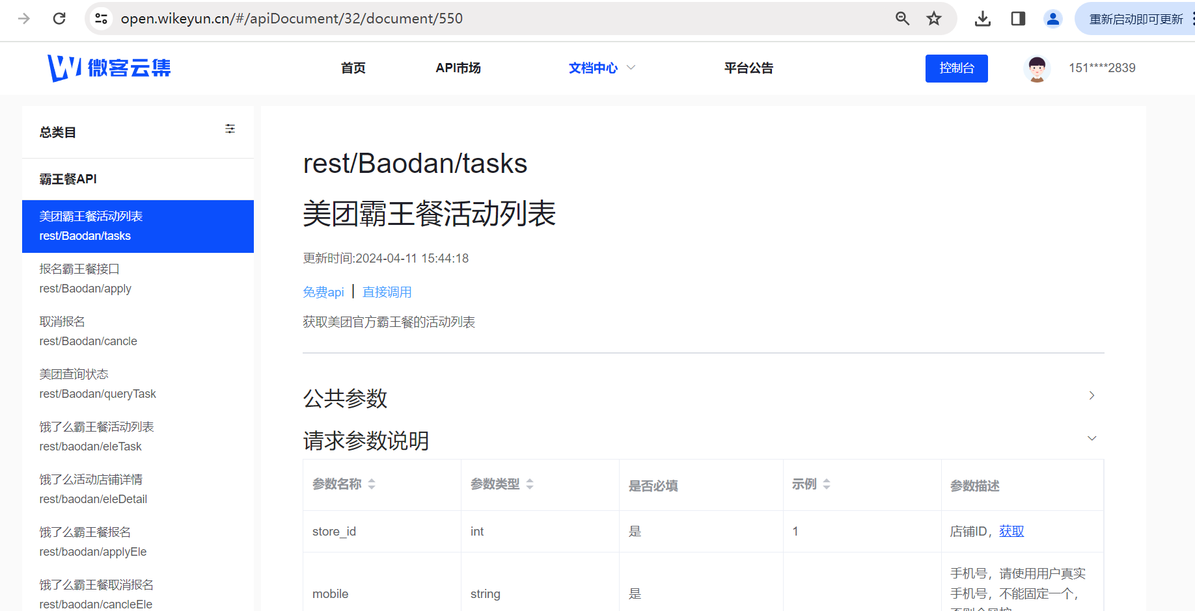Click account name 151****2839
The width and height of the screenshot is (1195, 611).
click(1102, 68)
